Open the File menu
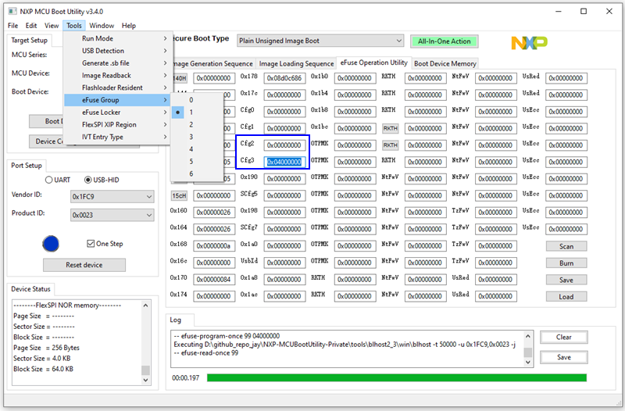Viewport: 625px width, 411px height. pyautogui.click(x=12, y=26)
